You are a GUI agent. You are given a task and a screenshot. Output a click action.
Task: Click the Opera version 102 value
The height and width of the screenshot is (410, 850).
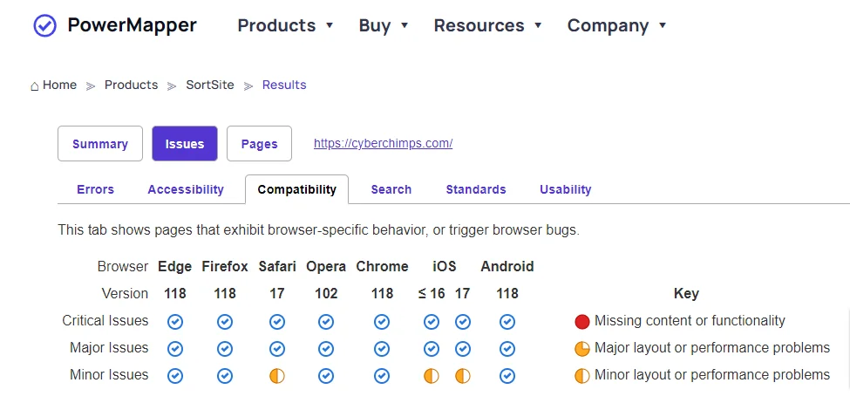[326, 294]
